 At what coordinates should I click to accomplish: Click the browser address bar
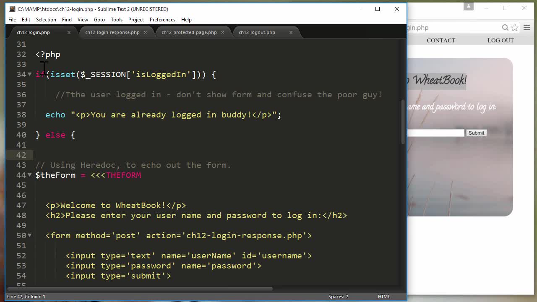[x=454, y=28]
